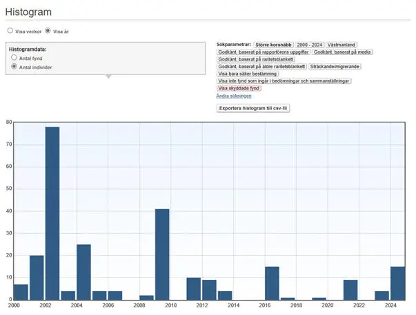Image resolution: width=416 pixels, height=315 pixels.
Task: Click the 'Västmanland' region tag
Action: (x=341, y=44)
